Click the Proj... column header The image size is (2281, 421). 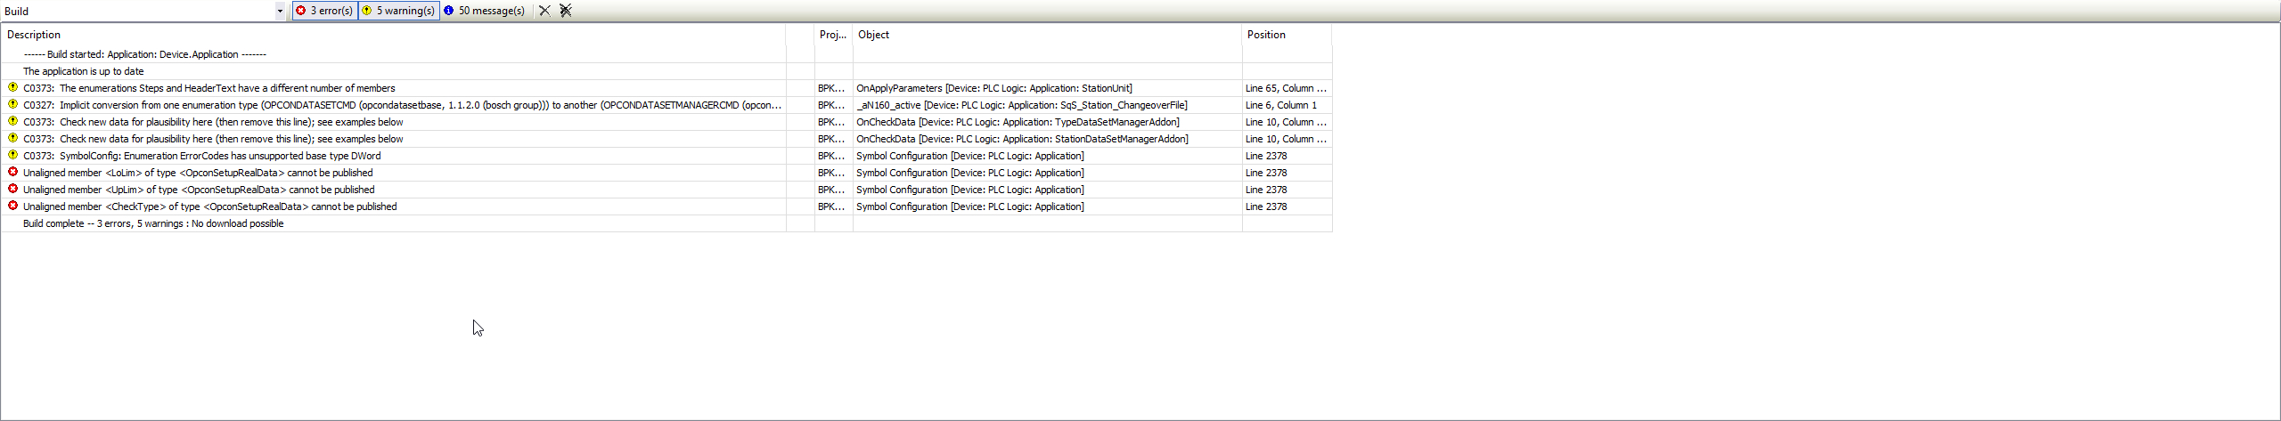(833, 35)
